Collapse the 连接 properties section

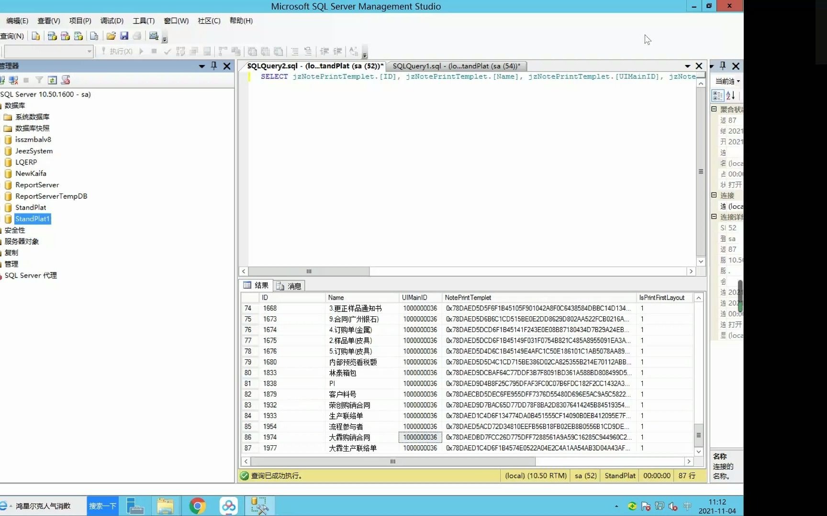(714, 195)
